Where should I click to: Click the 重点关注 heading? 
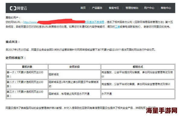pos(13,42)
